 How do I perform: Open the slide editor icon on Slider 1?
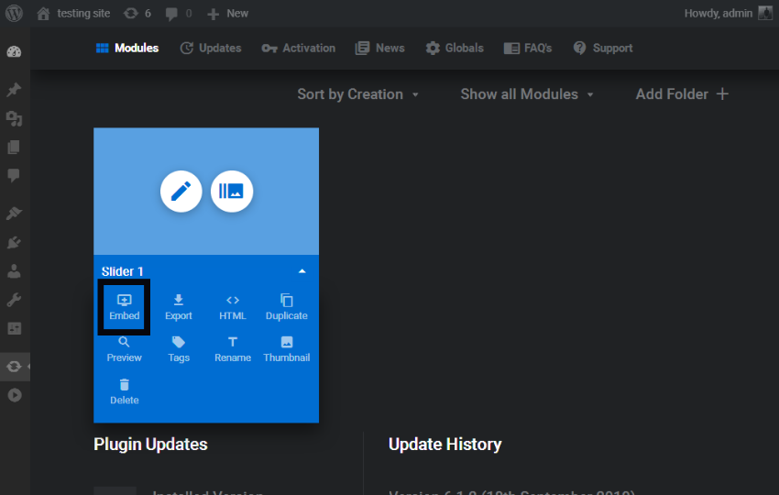(232, 192)
